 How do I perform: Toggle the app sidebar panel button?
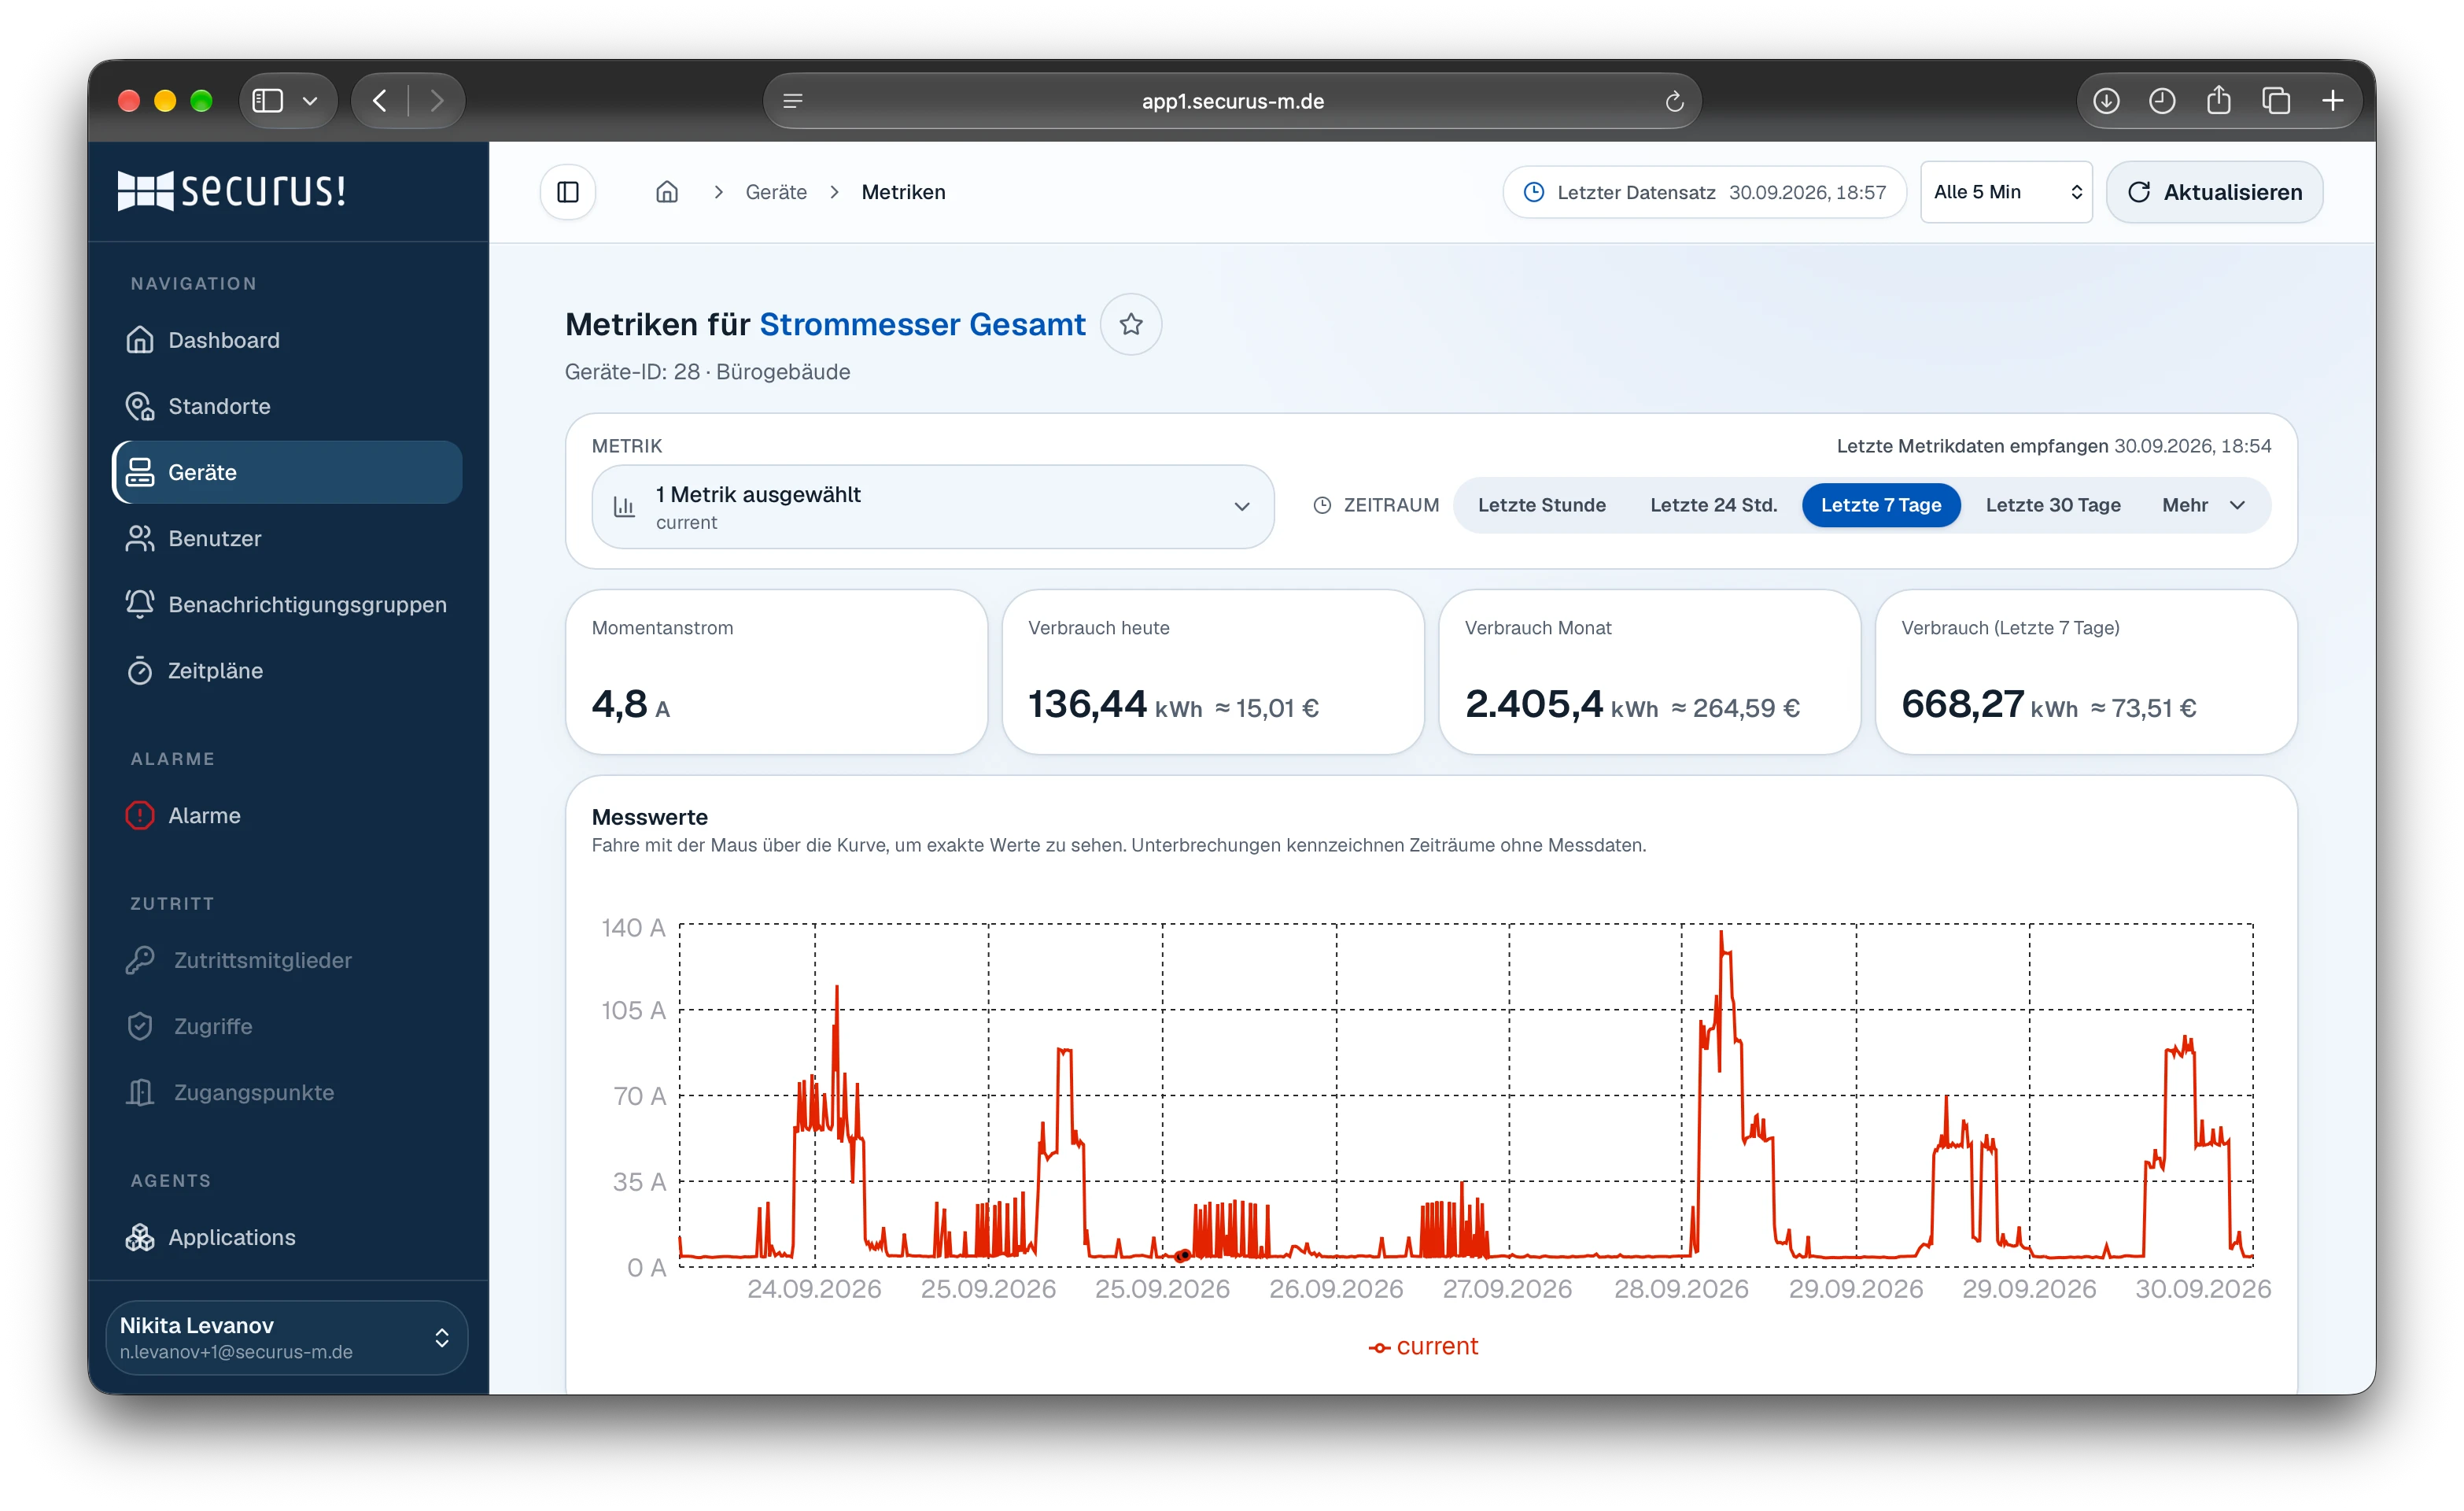click(x=568, y=192)
